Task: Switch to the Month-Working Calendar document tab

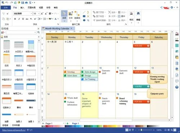Action: pos(57,28)
